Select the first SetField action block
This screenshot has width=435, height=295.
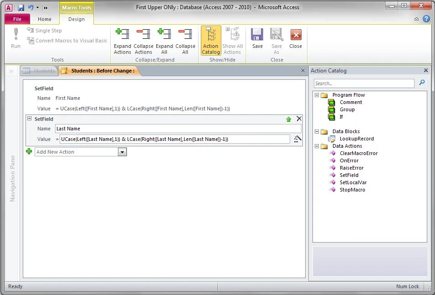coord(44,88)
